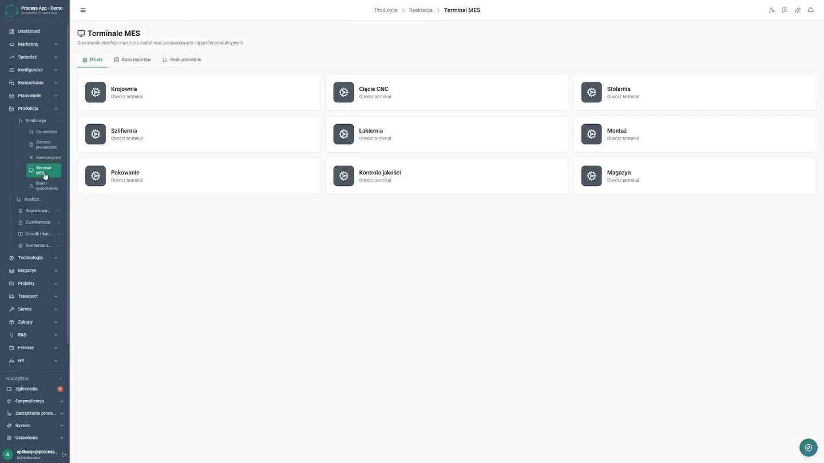Click the AI sparkles icon in header

click(798, 10)
